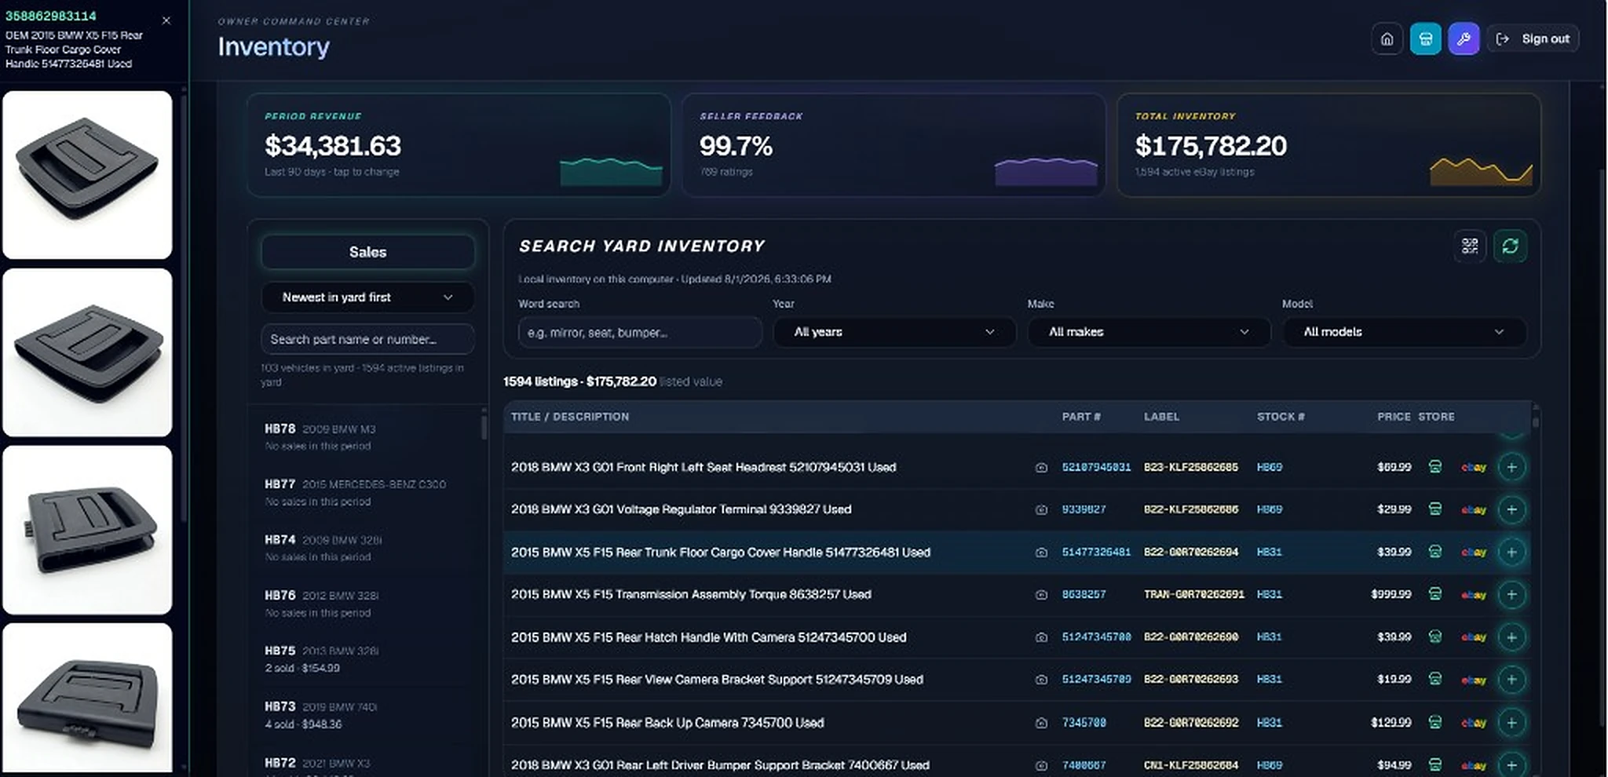This screenshot has width=1608, height=777.
Task: Open photos for Seat Headrest listing
Action: [x=1041, y=468]
